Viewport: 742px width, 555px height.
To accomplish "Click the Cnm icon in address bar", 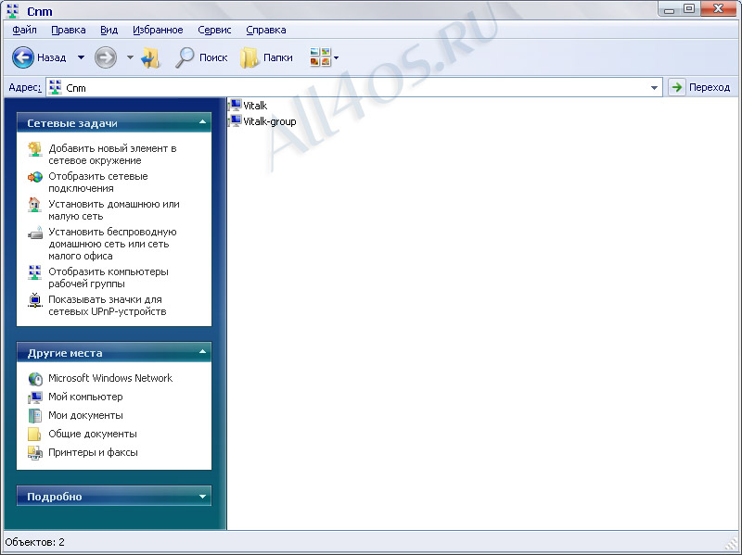I will (x=56, y=87).
